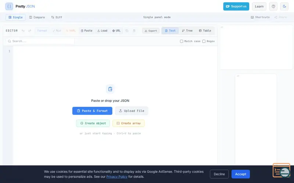Viewport: 294px width, 183px height.
Task: Click the Paste toolbar button
Action: (86, 31)
